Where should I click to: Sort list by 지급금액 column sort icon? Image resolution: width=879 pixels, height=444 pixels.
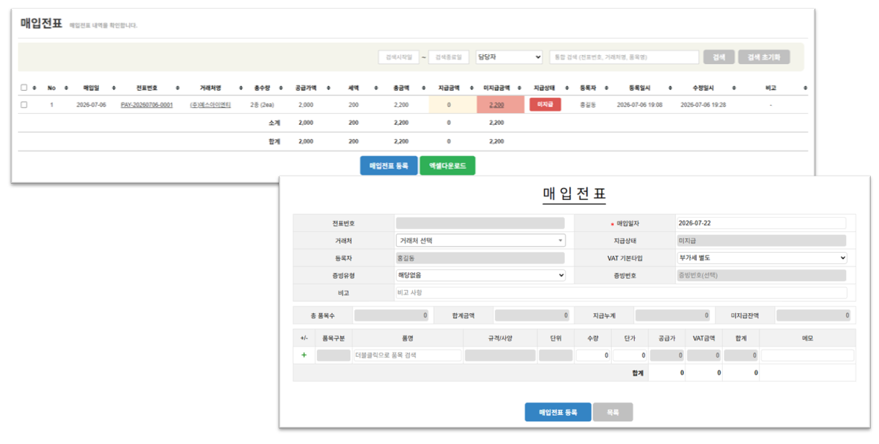(x=472, y=88)
